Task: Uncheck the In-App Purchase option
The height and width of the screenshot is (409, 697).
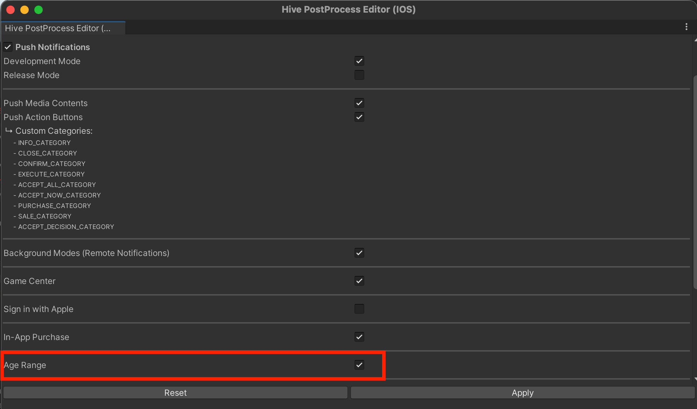Action: (359, 337)
